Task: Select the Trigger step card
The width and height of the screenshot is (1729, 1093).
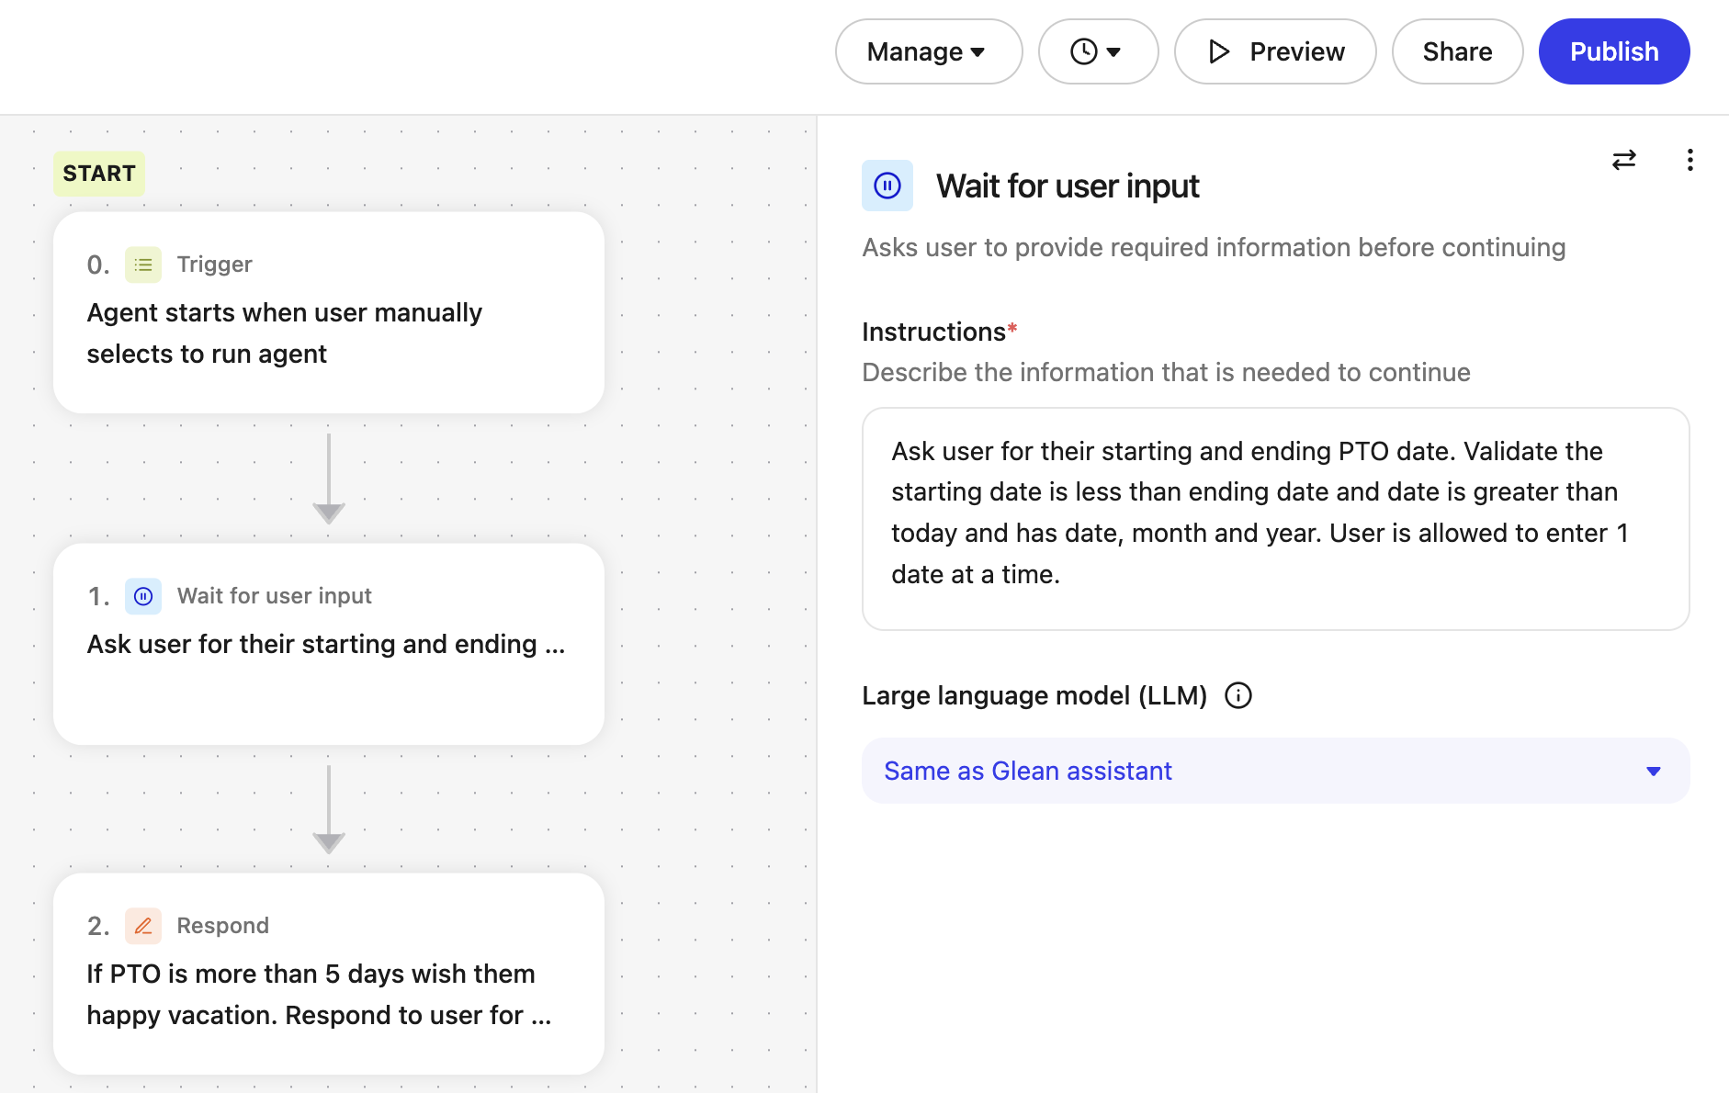Action: 328,313
